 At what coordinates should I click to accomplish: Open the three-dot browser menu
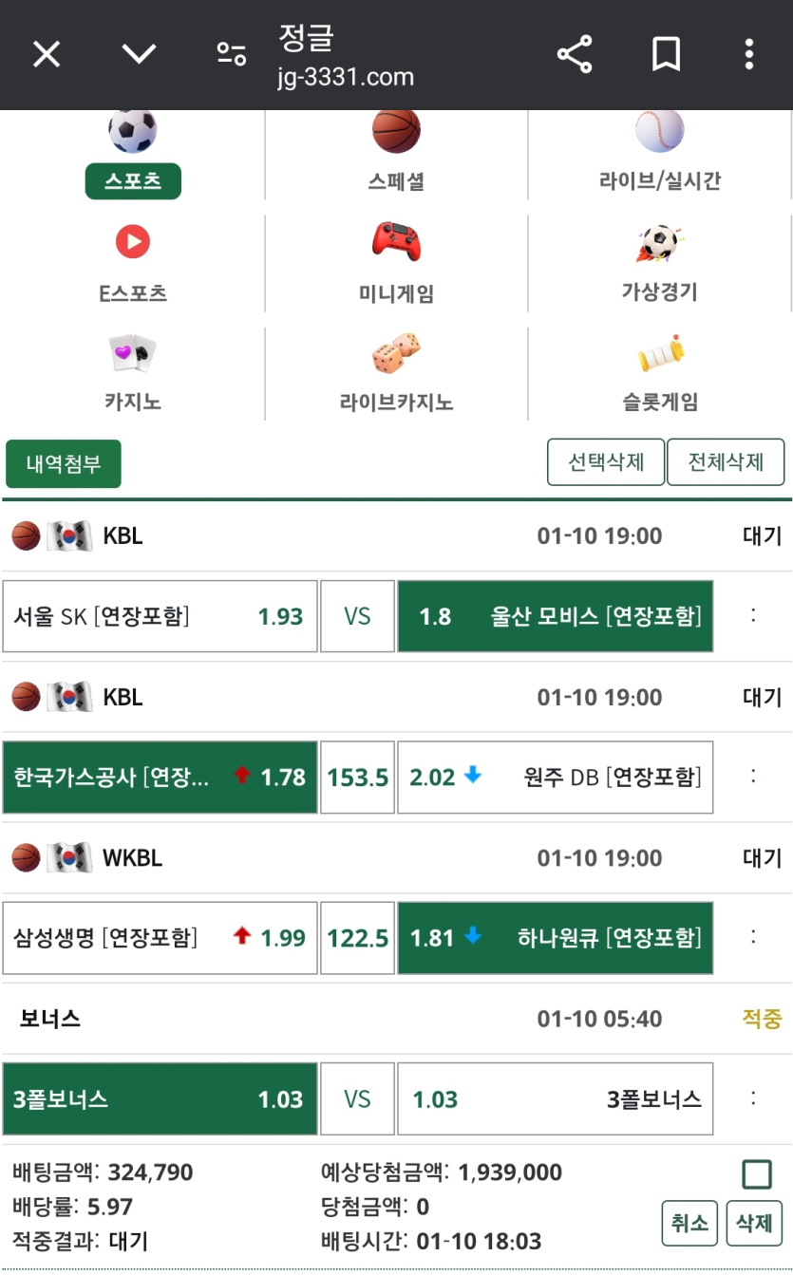749,55
